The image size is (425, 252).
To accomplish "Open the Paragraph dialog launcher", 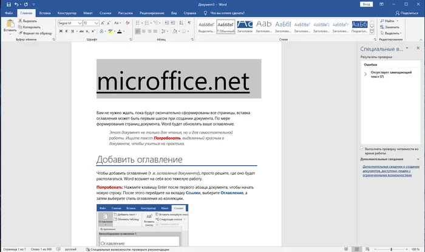I will coord(192,39).
